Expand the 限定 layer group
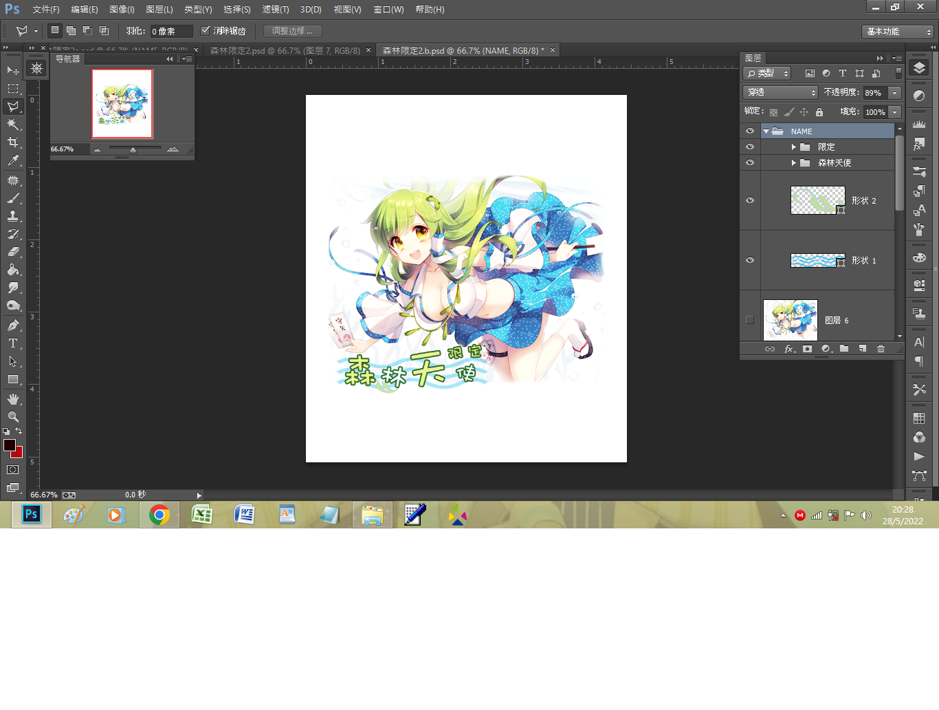 click(793, 147)
